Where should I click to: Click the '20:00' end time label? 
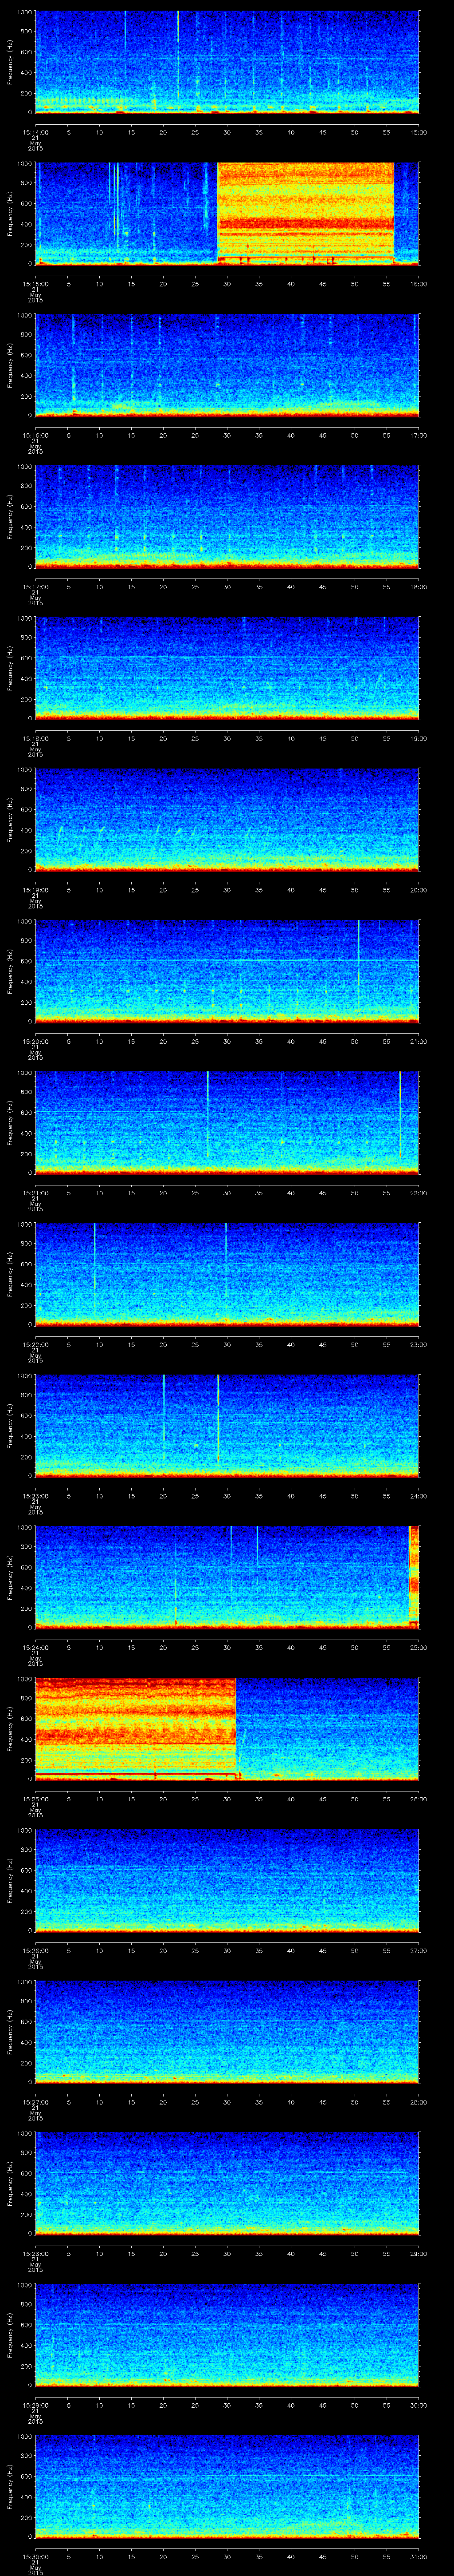pyautogui.click(x=418, y=890)
